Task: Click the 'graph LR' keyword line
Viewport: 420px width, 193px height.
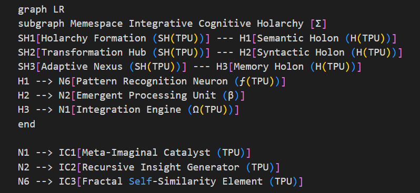Action: (x=41, y=9)
